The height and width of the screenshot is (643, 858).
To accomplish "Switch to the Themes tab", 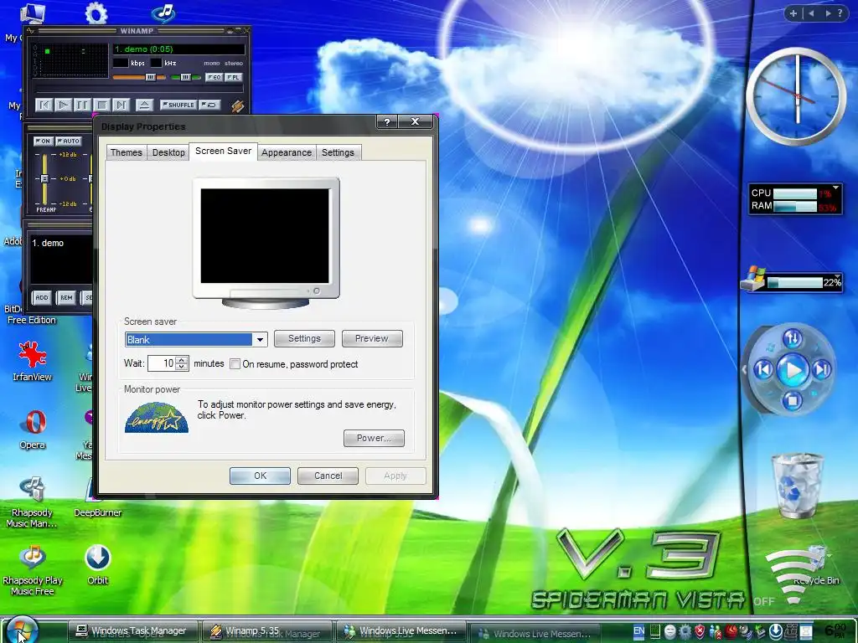I will [126, 152].
